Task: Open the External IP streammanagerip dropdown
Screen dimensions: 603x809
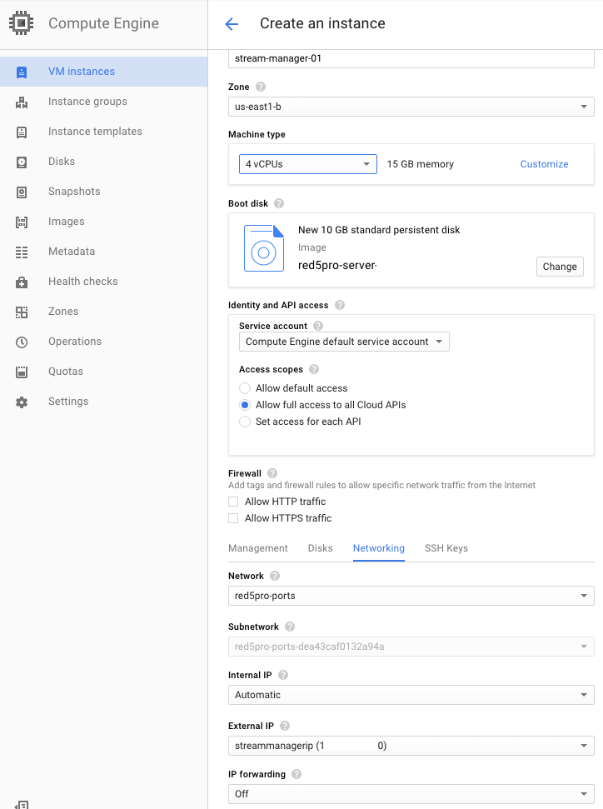Action: 411,746
